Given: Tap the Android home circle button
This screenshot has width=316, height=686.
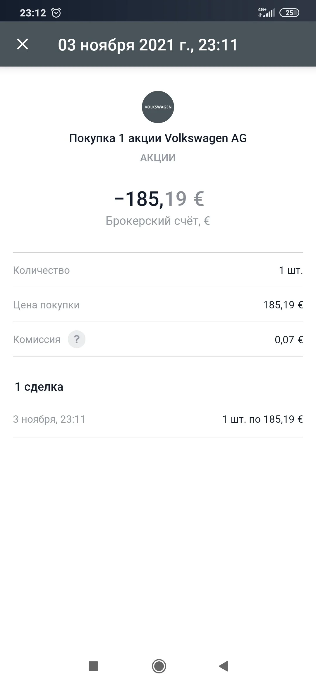Looking at the screenshot, I should point(159,666).
